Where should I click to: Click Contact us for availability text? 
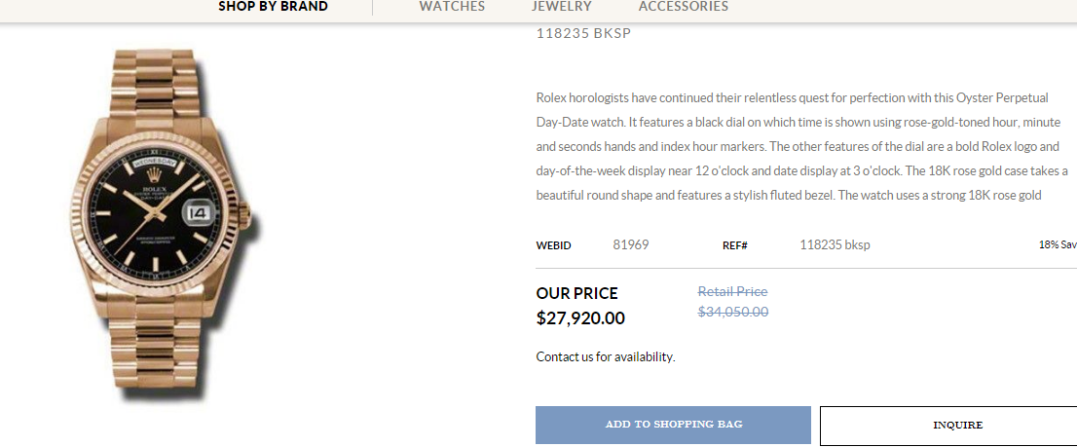click(605, 357)
